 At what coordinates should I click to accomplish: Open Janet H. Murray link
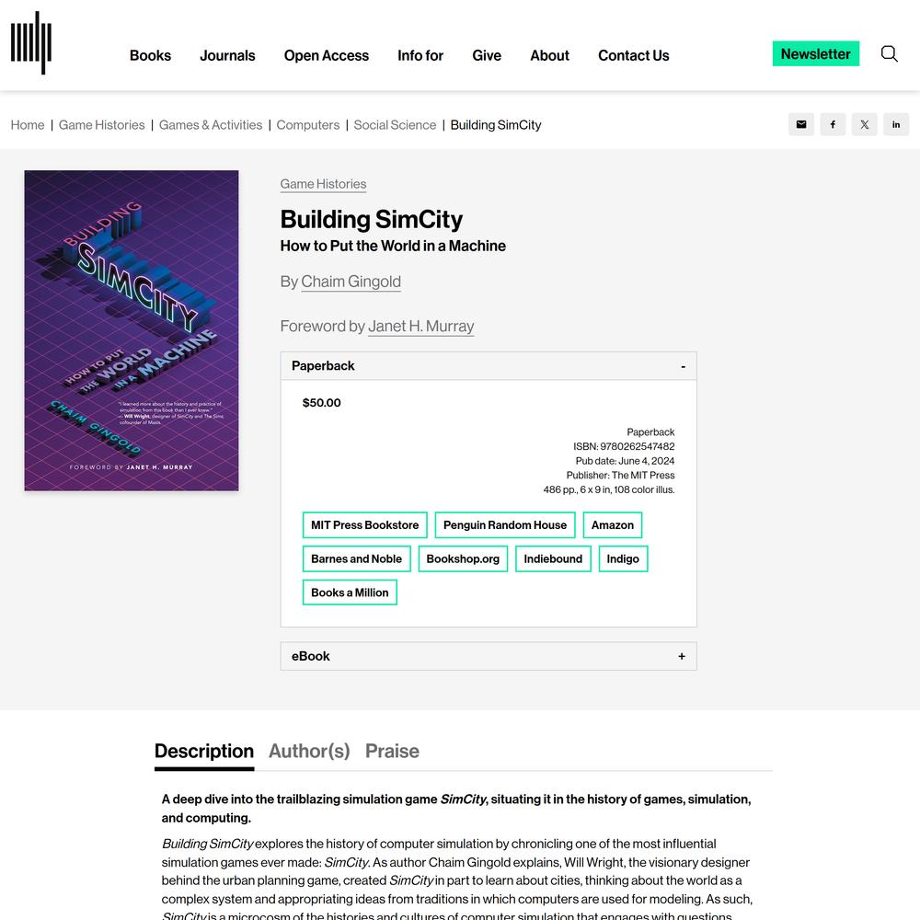pos(420,327)
